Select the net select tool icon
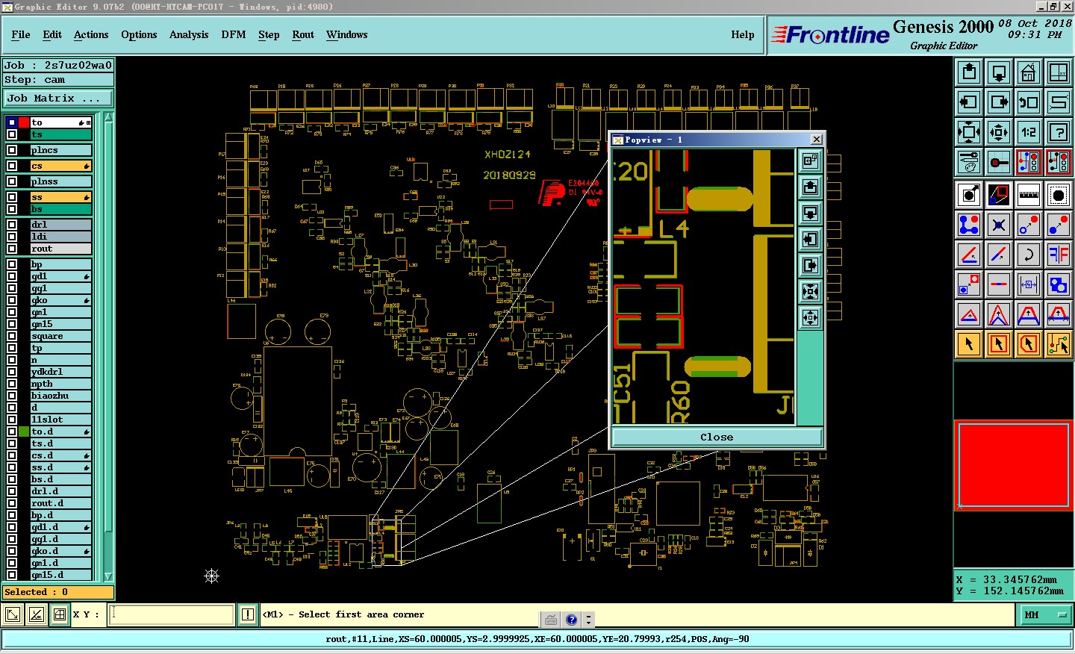Image resolution: width=1075 pixels, height=654 pixels. pyautogui.click(x=1059, y=344)
